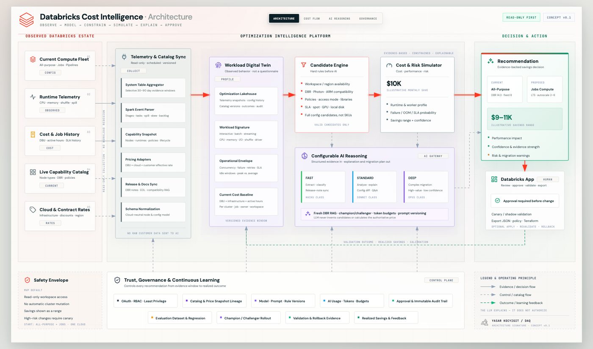The height and width of the screenshot is (349, 593).
Task: Click the Workload Digital Twin fingerprint icon
Action: click(218, 65)
